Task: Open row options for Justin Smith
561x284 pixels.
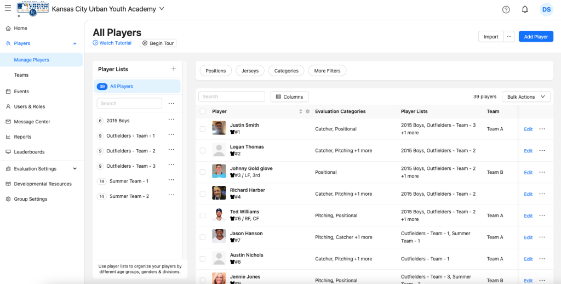Action: [542, 129]
